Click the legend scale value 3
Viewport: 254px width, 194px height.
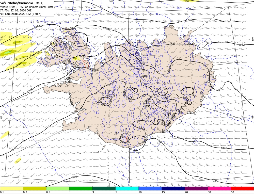pos(93,192)
